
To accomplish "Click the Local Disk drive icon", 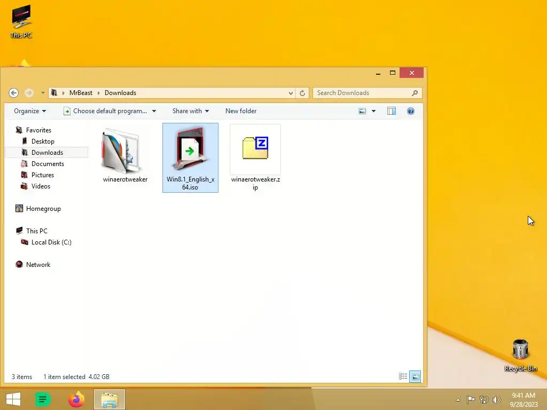I will pyautogui.click(x=25, y=242).
